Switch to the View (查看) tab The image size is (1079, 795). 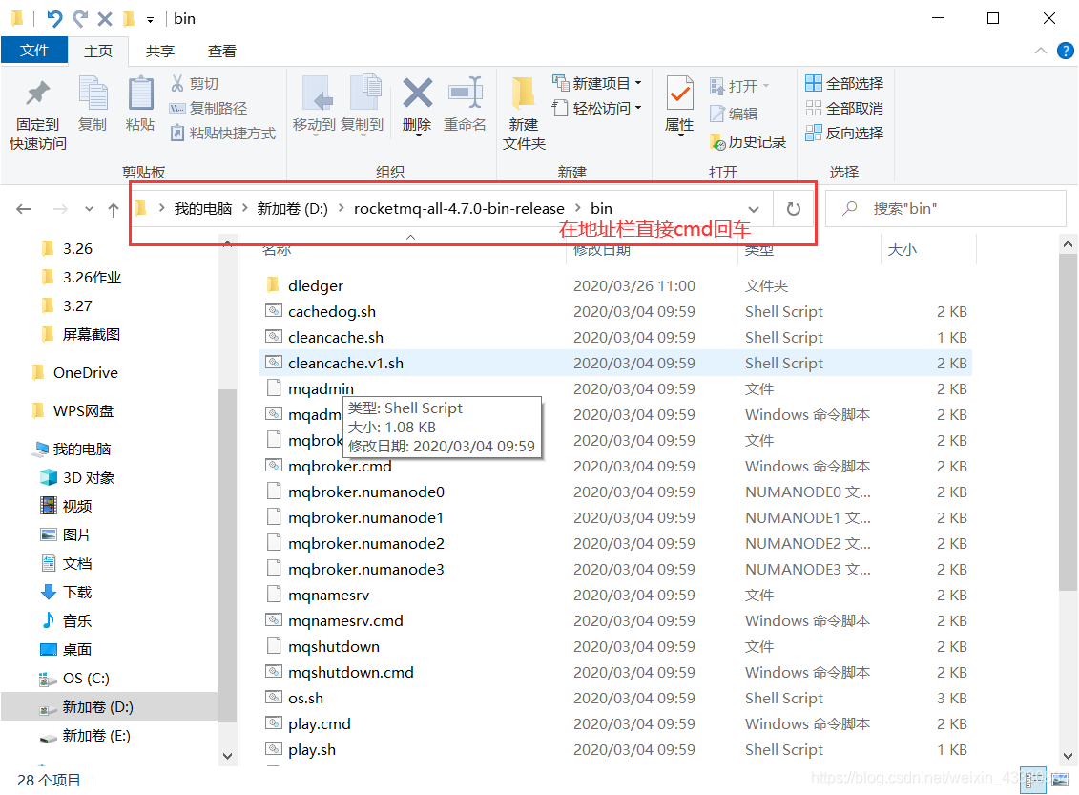point(222,51)
